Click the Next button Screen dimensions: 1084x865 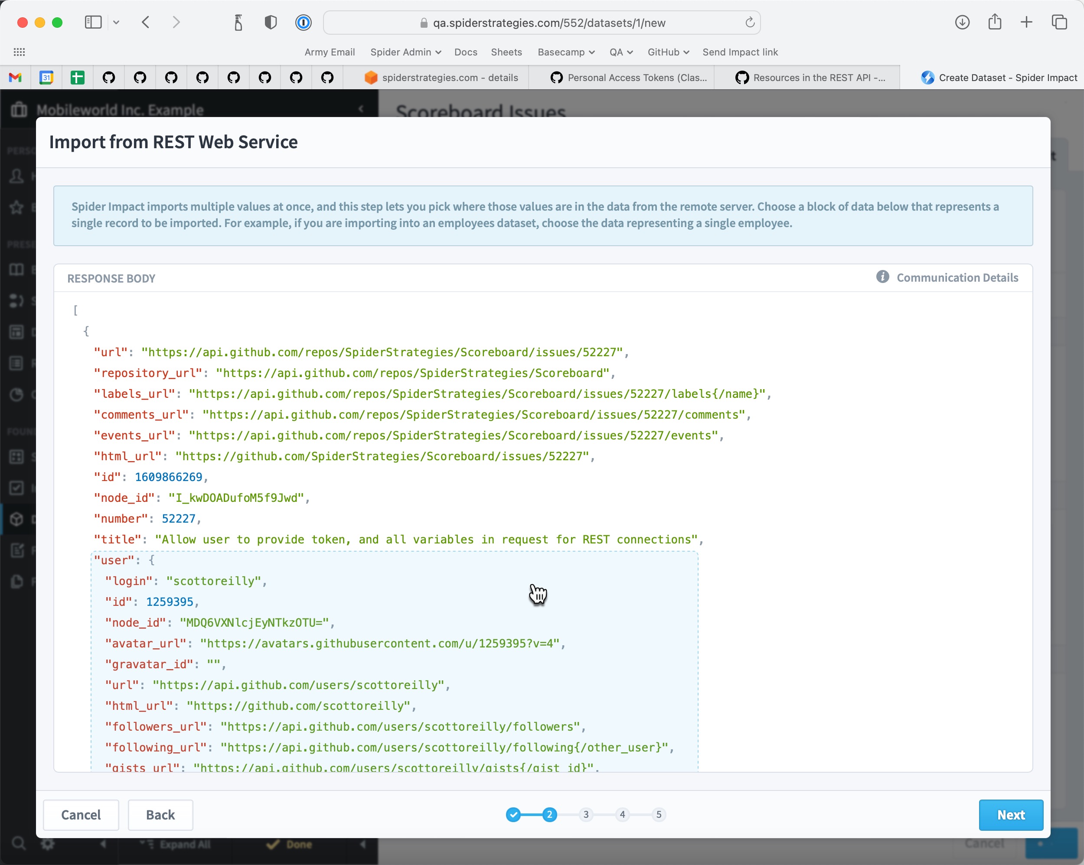coord(1011,815)
